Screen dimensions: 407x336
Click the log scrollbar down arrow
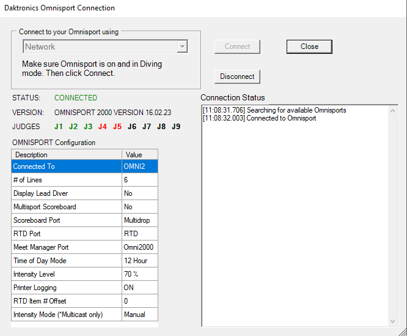[x=393, y=321]
